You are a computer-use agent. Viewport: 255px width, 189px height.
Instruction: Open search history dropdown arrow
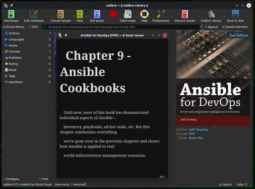click(201, 27)
